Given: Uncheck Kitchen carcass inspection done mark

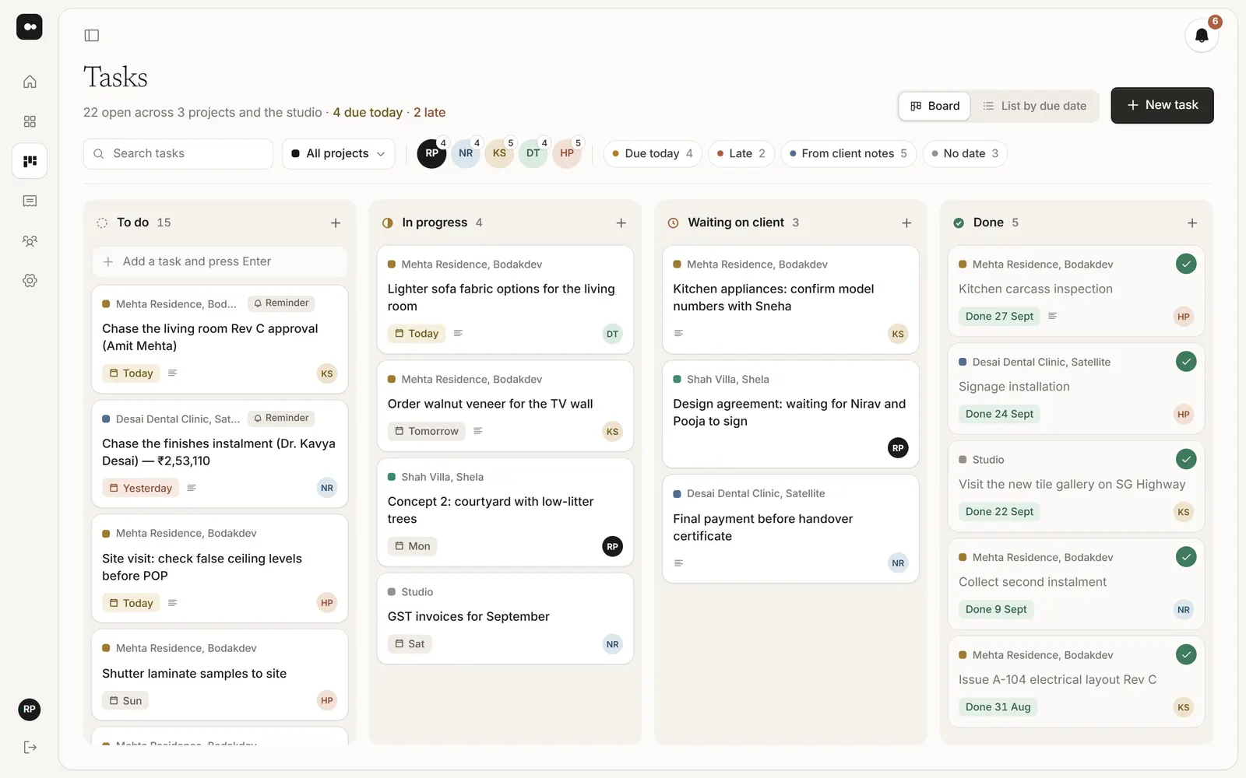Looking at the screenshot, I should [1185, 264].
